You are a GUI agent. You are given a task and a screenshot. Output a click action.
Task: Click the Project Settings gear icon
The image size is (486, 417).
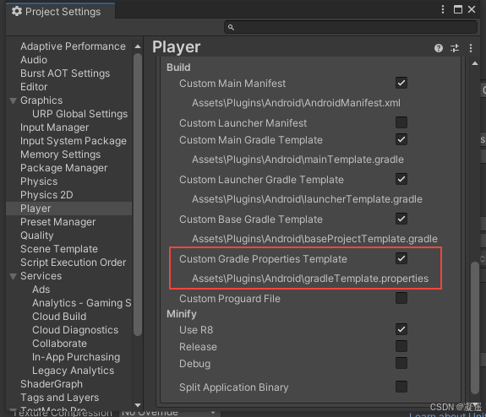[17, 12]
